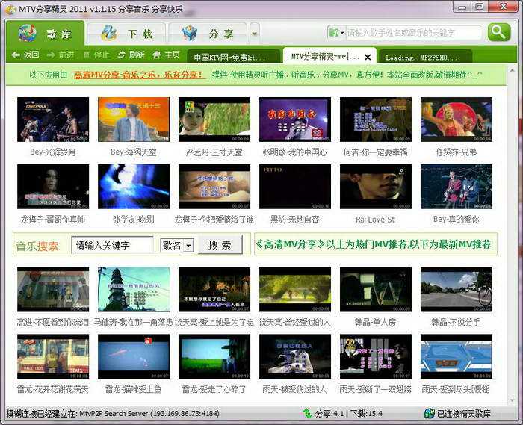The image size is (523, 425).
Task: Open 雨天-爱到尽头 video thumbnail
Action: click(x=457, y=356)
